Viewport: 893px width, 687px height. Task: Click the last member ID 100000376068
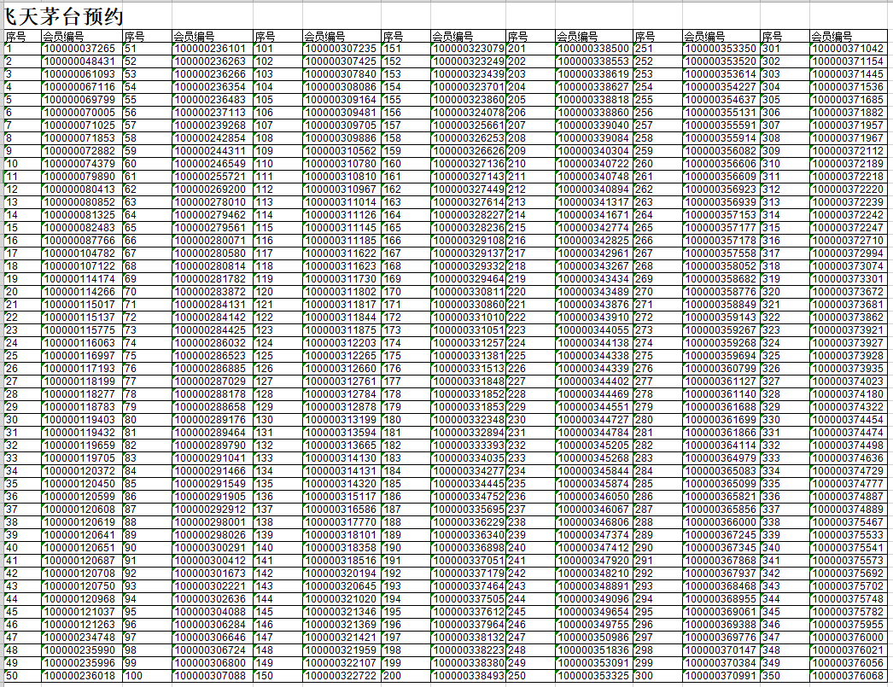(x=848, y=675)
